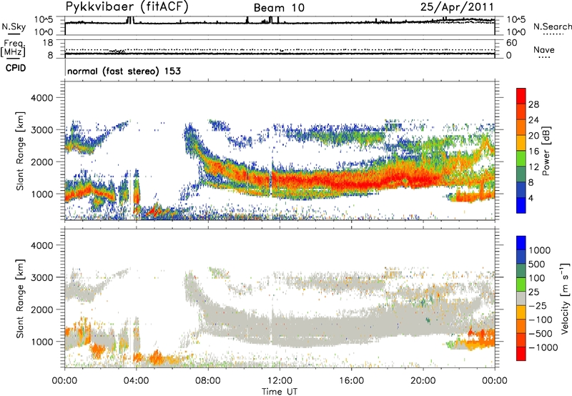Click the '04:00' time axis label

tap(136, 381)
